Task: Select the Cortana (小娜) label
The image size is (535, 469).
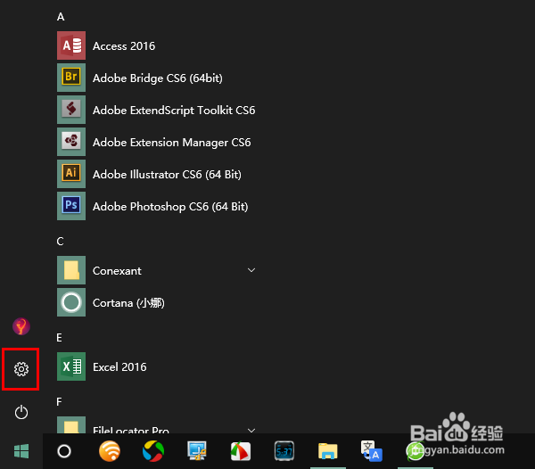Action: pos(128,303)
